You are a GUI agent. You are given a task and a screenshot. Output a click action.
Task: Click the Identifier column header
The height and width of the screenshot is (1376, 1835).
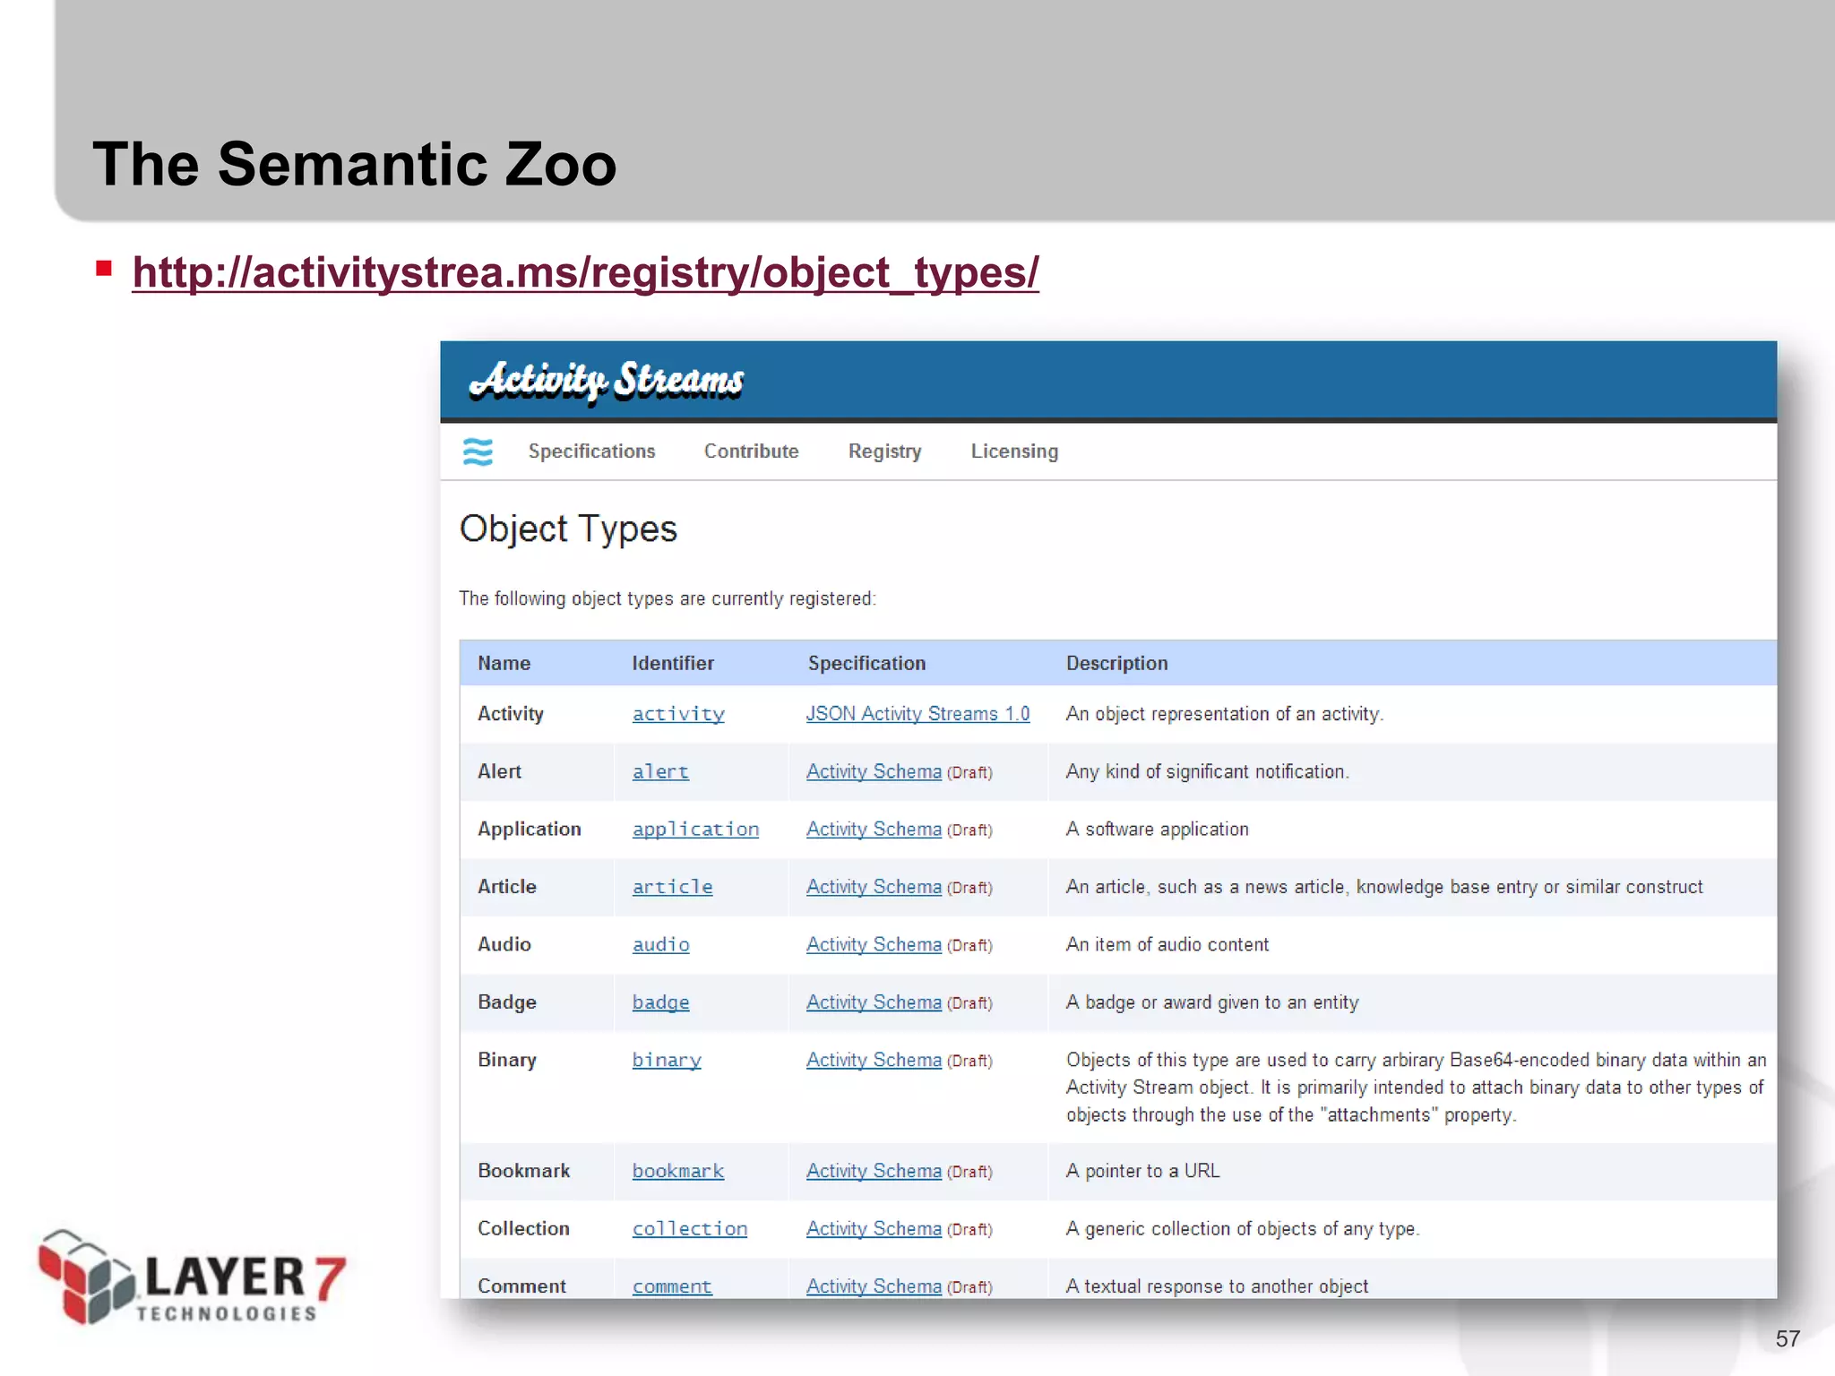[673, 663]
